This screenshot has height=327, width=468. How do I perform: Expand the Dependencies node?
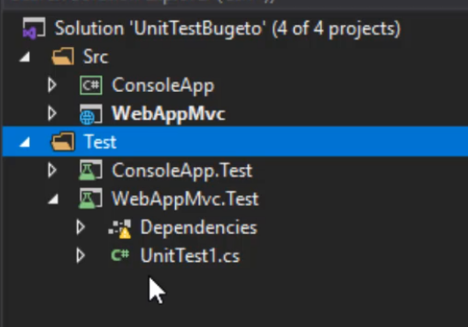(x=81, y=227)
